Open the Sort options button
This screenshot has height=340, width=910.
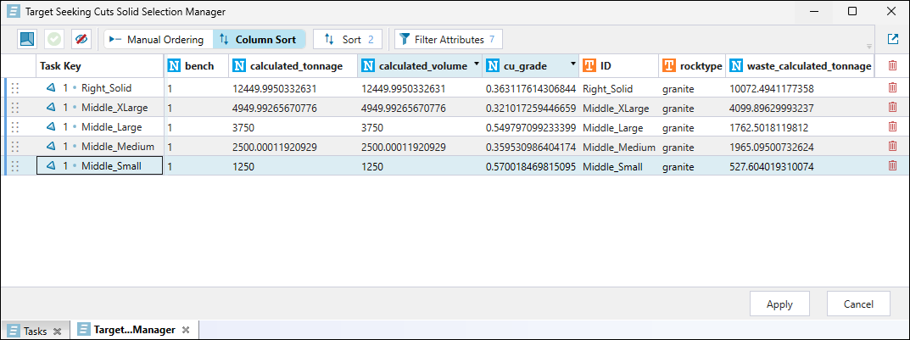(348, 39)
